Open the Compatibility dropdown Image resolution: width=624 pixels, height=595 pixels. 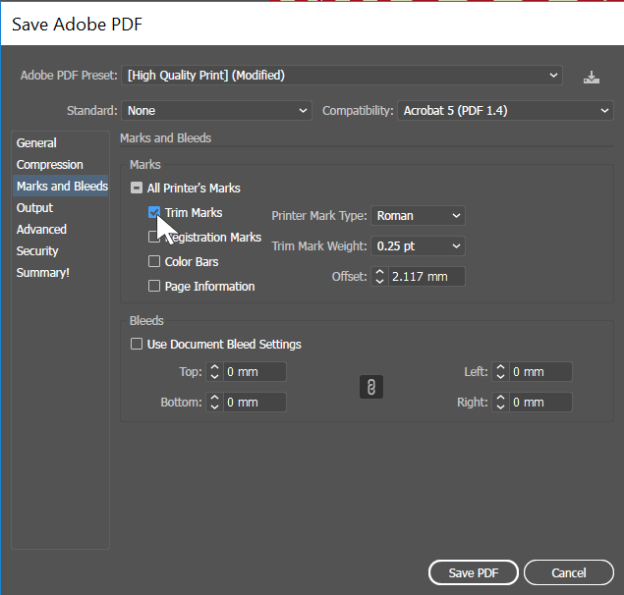[x=505, y=111]
